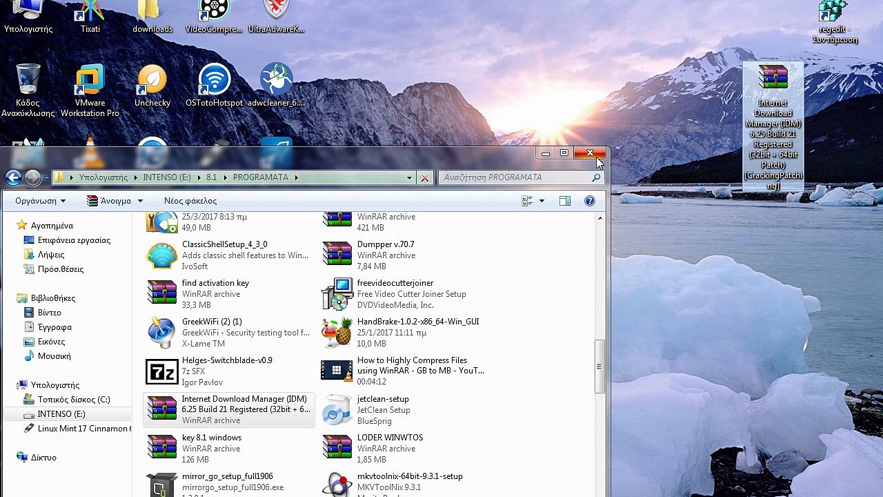The height and width of the screenshot is (497, 883).
Task: Launch the VideoCompressor desktop shortcut
Action: click(214, 17)
